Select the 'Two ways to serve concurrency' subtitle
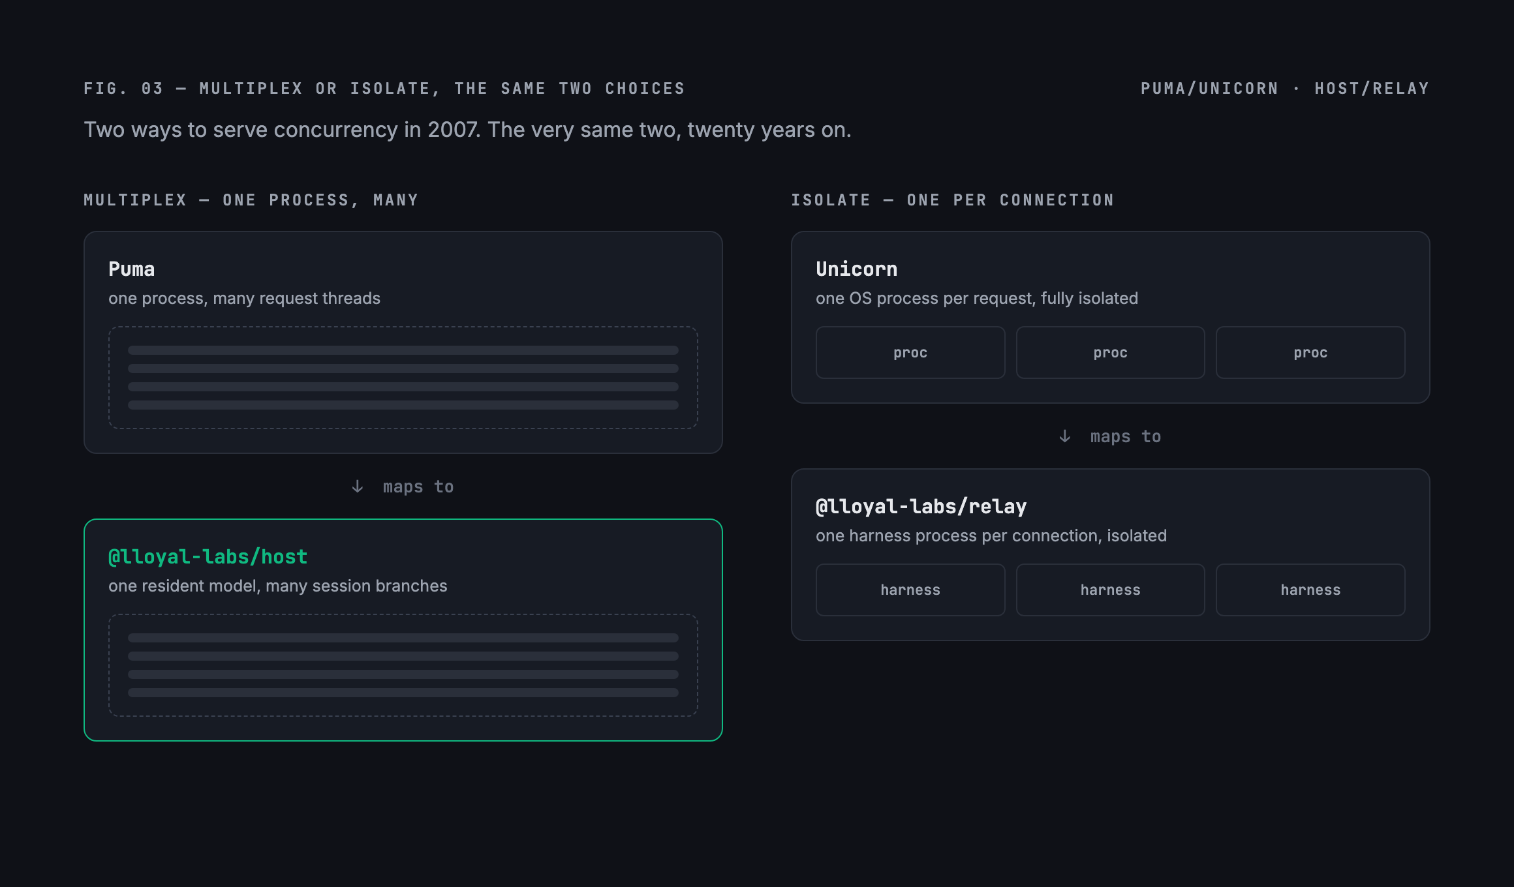The height and width of the screenshot is (887, 1514). point(467,130)
